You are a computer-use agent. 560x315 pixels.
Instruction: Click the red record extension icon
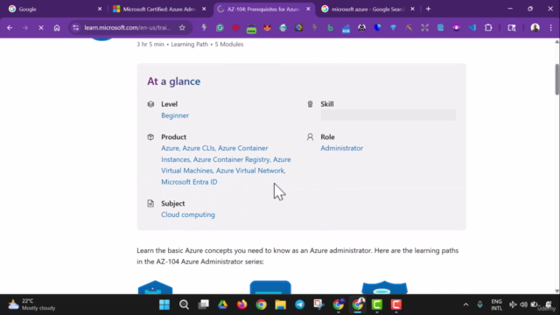pos(235,27)
